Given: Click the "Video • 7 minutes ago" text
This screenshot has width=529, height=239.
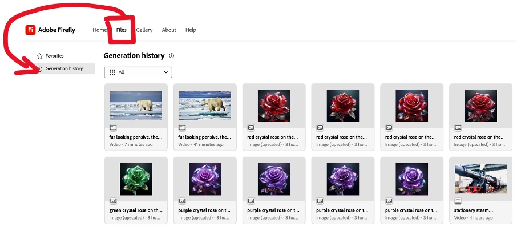Looking at the screenshot, I should [131, 145].
